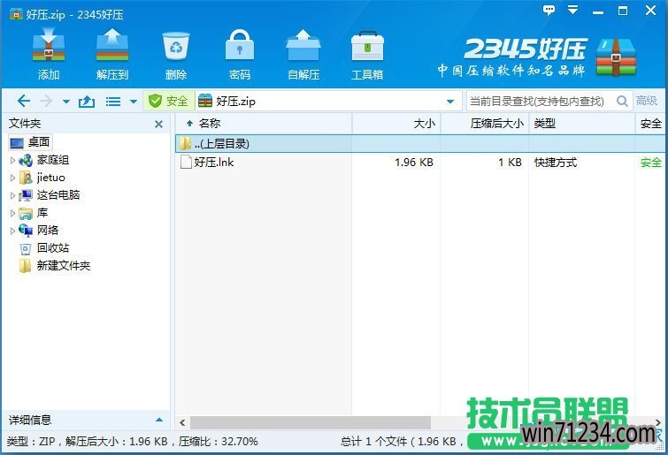Open the navigation history dropdown arrow
This screenshot has height=455, width=668.
pyautogui.click(x=66, y=102)
